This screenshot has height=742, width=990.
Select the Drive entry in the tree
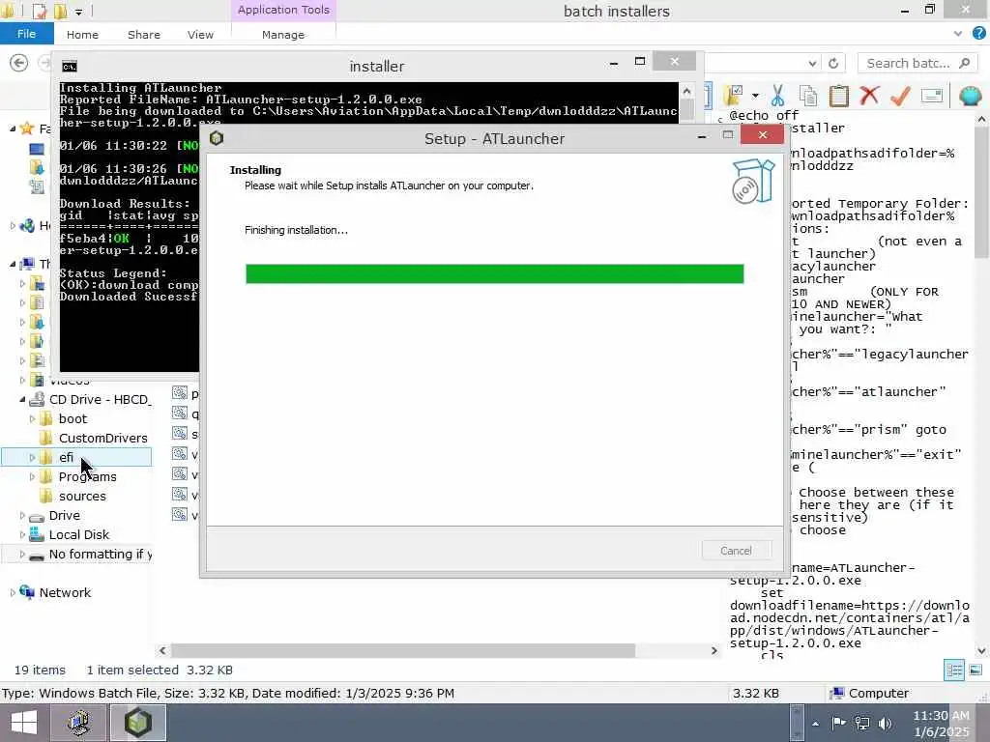pyautogui.click(x=65, y=516)
